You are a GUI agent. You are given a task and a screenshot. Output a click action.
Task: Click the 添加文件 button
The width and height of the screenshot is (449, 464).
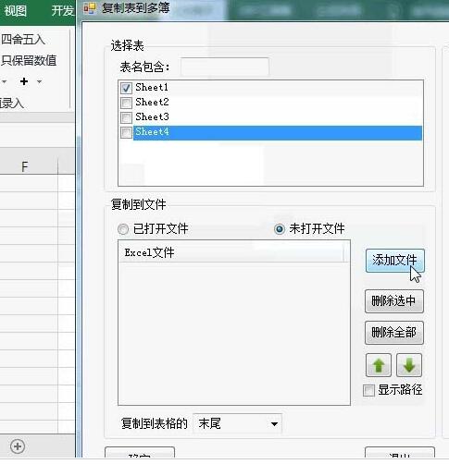tap(395, 261)
